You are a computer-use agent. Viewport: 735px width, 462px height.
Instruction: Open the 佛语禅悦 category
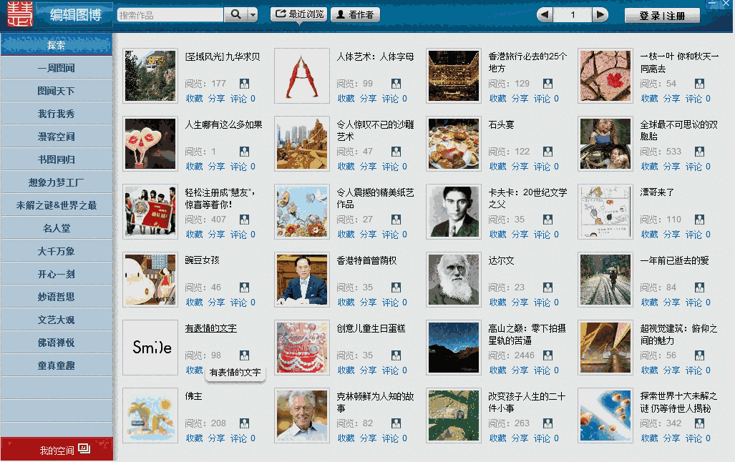[57, 343]
